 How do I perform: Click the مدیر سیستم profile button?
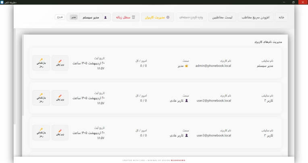91,17
